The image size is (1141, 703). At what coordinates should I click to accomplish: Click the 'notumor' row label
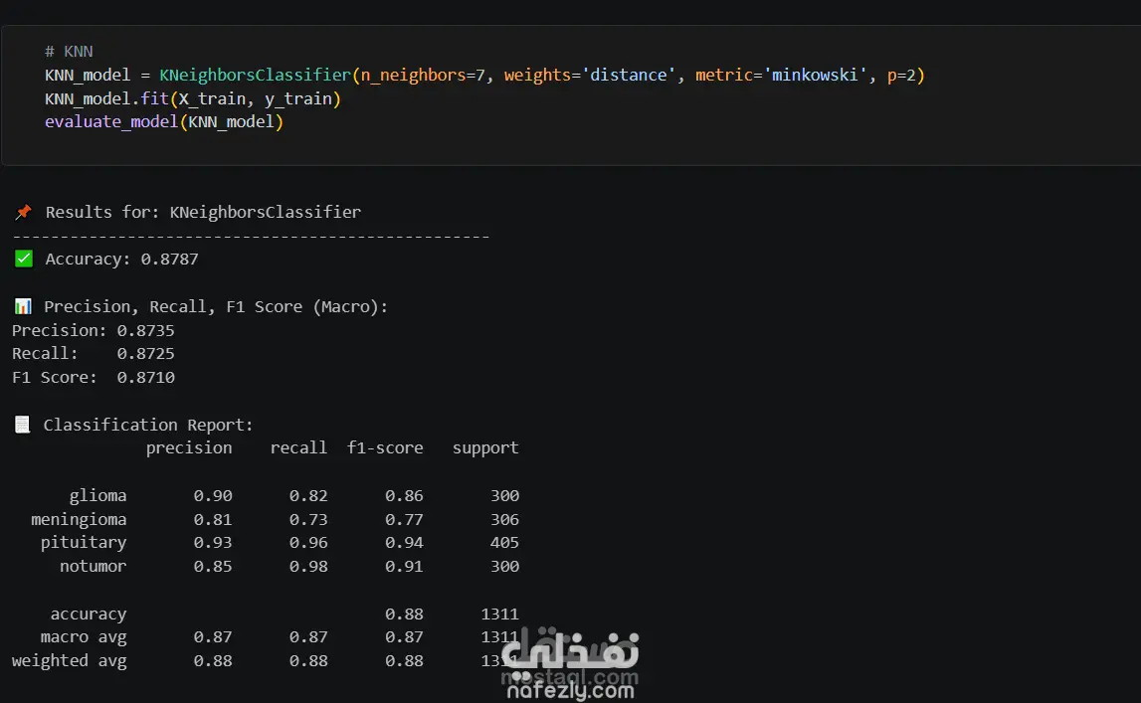93,567
